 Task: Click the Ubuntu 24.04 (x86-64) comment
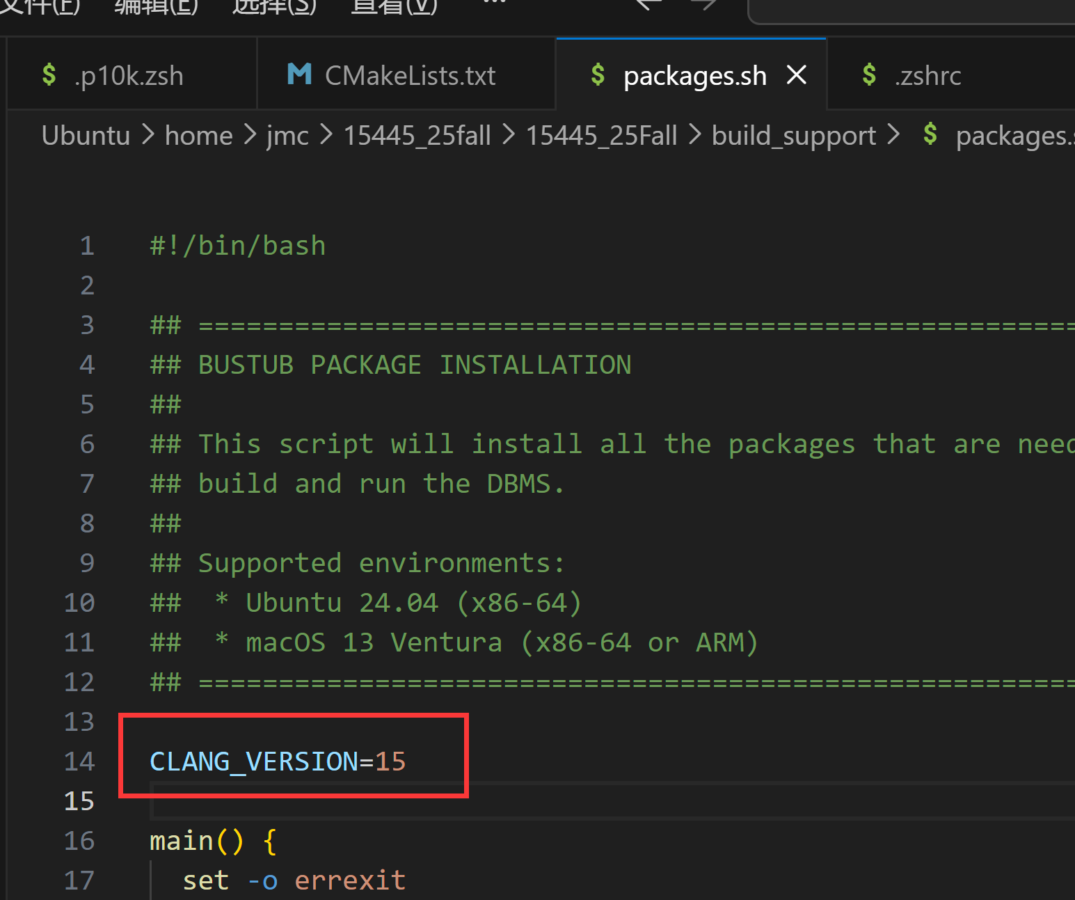(x=366, y=603)
